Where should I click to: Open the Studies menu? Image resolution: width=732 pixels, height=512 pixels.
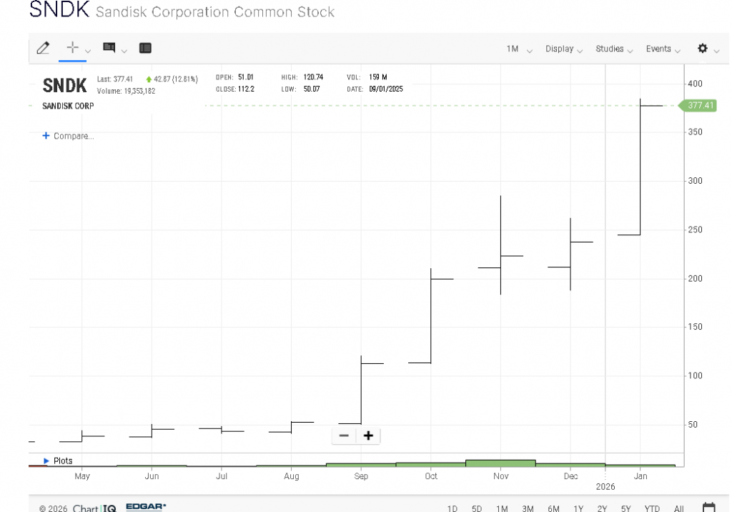pyautogui.click(x=614, y=49)
